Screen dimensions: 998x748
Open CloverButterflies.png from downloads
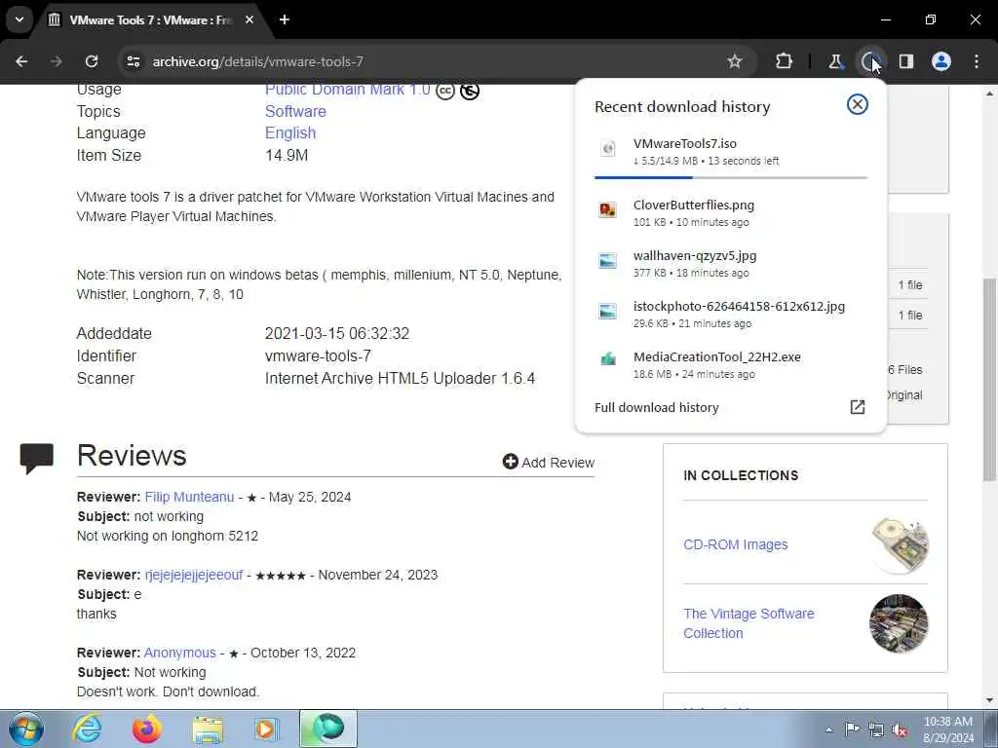pyautogui.click(x=730, y=213)
